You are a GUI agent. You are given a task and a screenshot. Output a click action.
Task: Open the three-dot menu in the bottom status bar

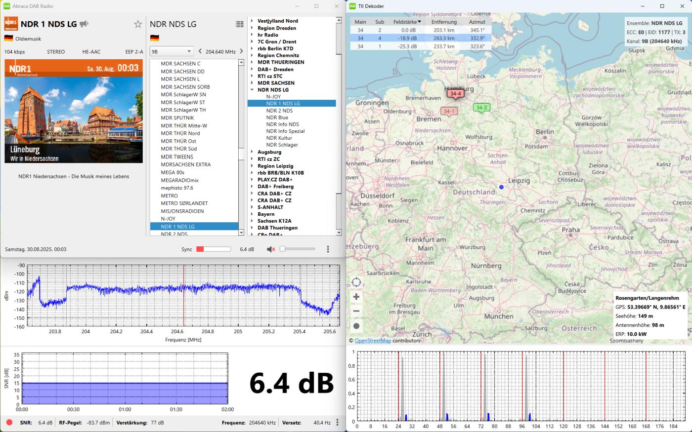click(338, 423)
